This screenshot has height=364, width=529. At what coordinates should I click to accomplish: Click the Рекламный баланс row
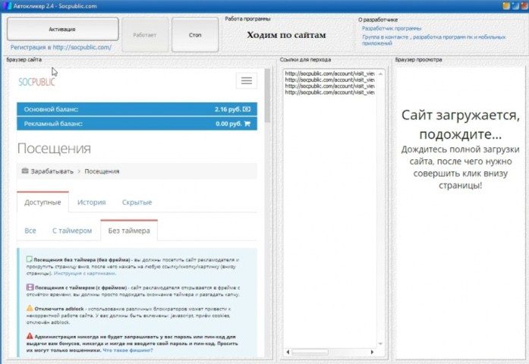pyautogui.click(x=137, y=124)
